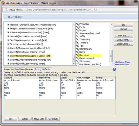
Task: Expand Seccode join node
Action: pyautogui.click(x=8, y=36)
